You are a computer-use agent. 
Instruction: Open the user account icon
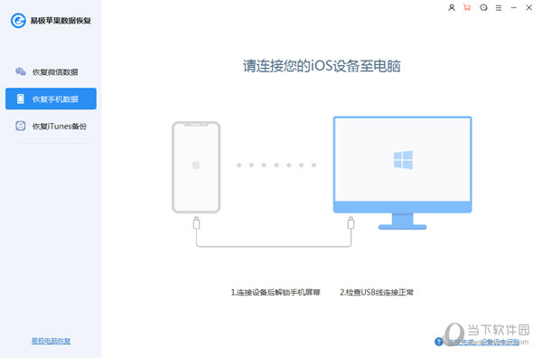tap(452, 7)
